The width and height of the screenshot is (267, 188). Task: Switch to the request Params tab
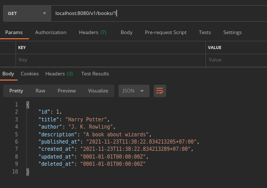tap(14, 33)
